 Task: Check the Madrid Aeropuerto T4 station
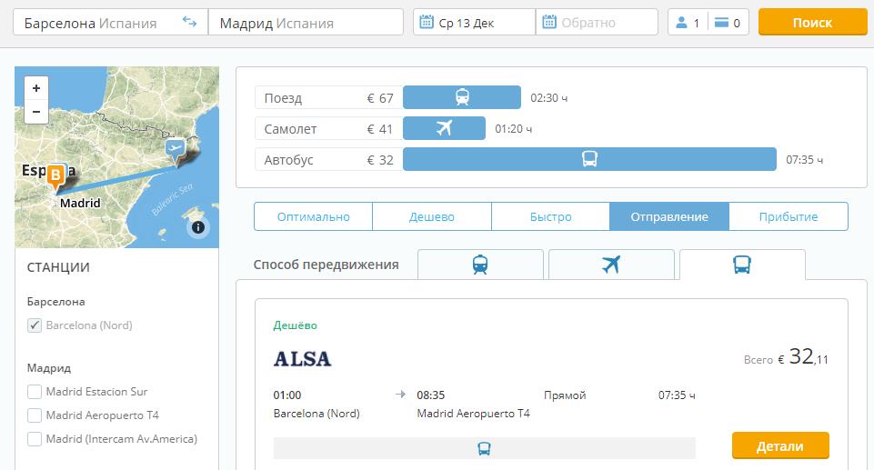coord(35,415)
